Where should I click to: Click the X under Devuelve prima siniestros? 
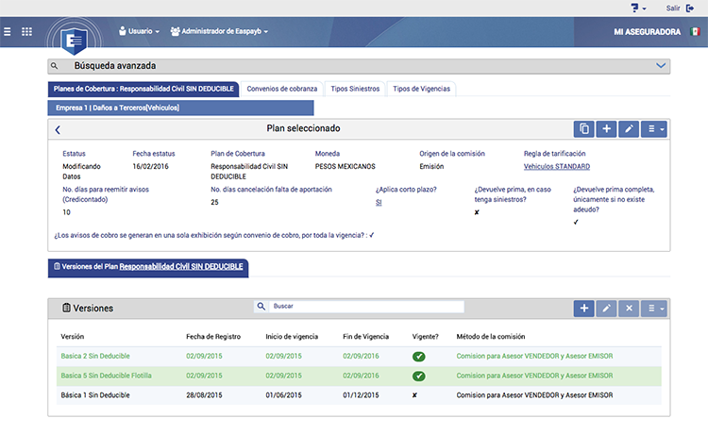(477, 212)
